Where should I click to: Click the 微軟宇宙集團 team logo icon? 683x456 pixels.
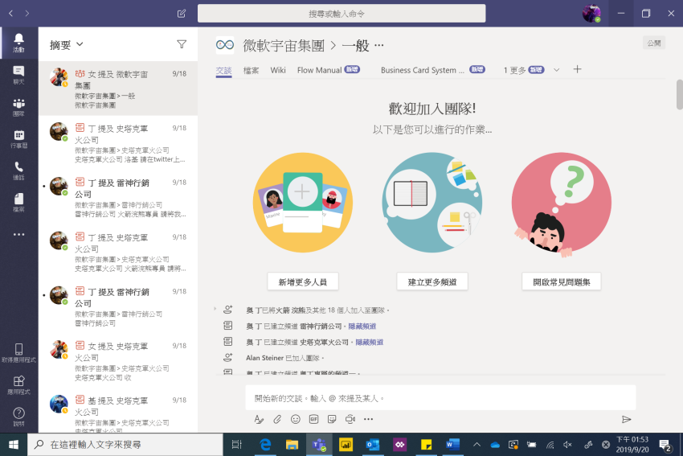(225, 45)
